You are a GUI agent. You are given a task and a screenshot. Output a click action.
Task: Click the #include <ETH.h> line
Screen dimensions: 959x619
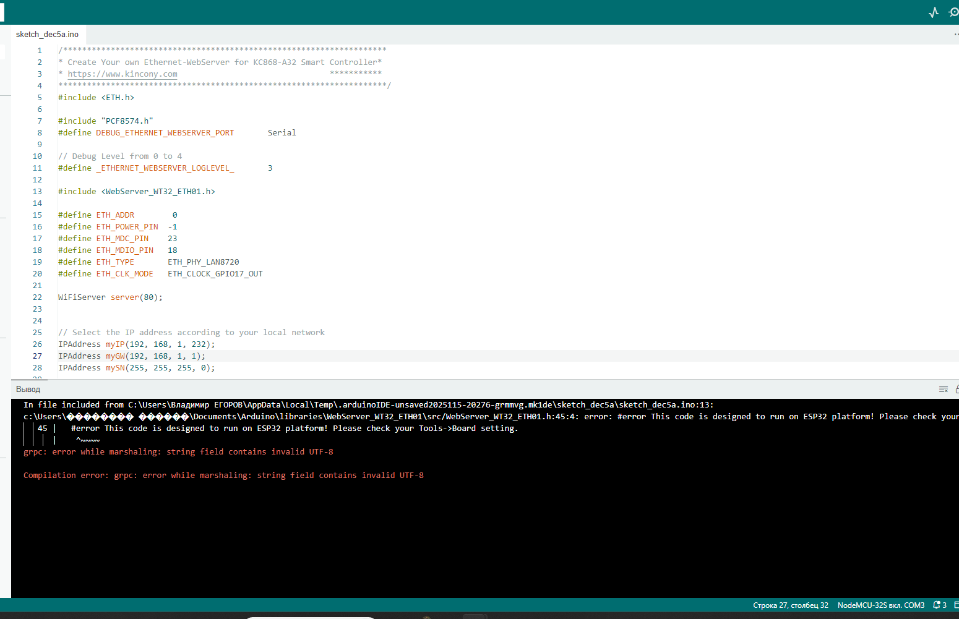(96, 98)
